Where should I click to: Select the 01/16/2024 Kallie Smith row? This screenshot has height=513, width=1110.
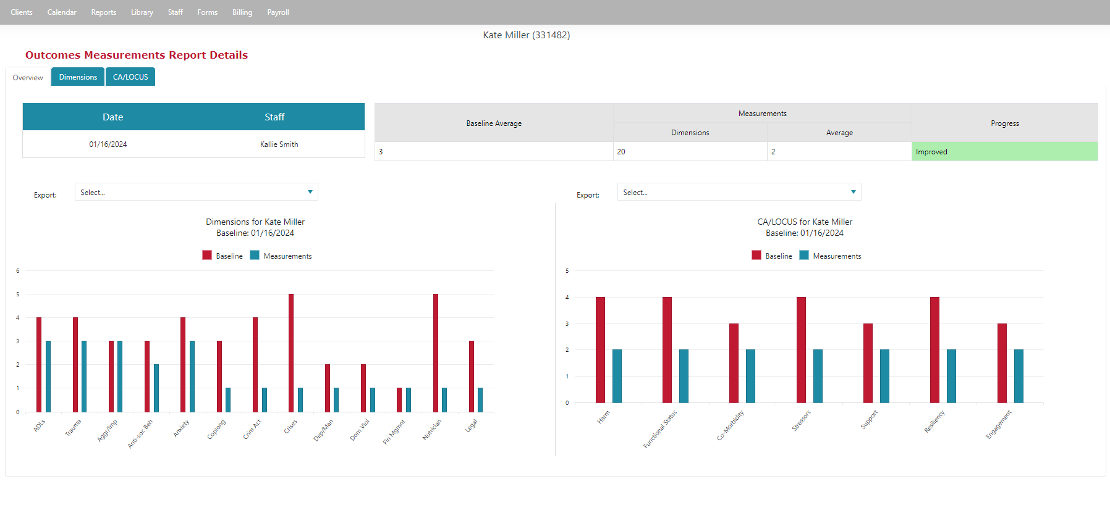click(x=193, y=144)
